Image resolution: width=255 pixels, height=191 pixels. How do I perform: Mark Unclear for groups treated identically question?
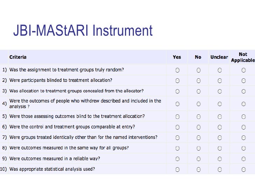click(x=219, y=137)
